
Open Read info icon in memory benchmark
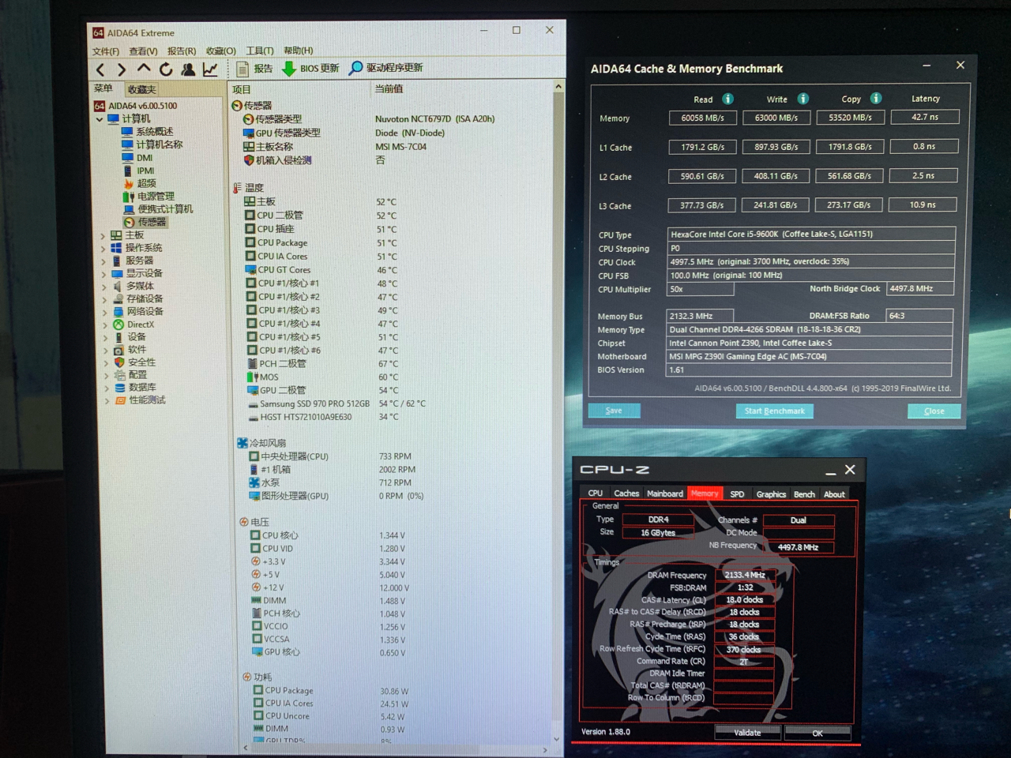pos(727,99)
